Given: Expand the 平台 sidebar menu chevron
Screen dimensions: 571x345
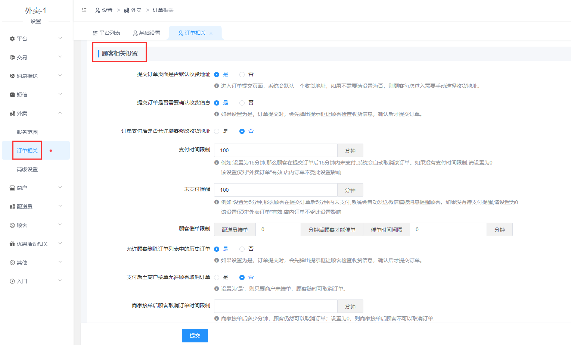Looking at the screenshot, I should pyautogui.click(x=60, y=38).
